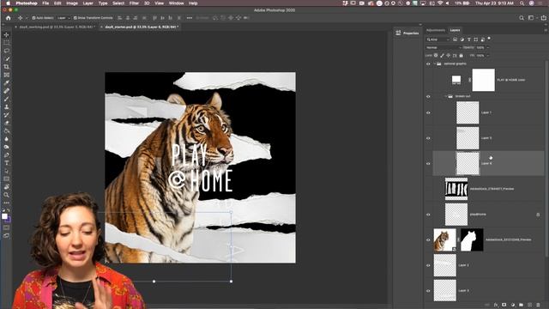Toggle Show Transform Controls checkbox
Viewport: 549px width, 309px height.
click(75, 18)
